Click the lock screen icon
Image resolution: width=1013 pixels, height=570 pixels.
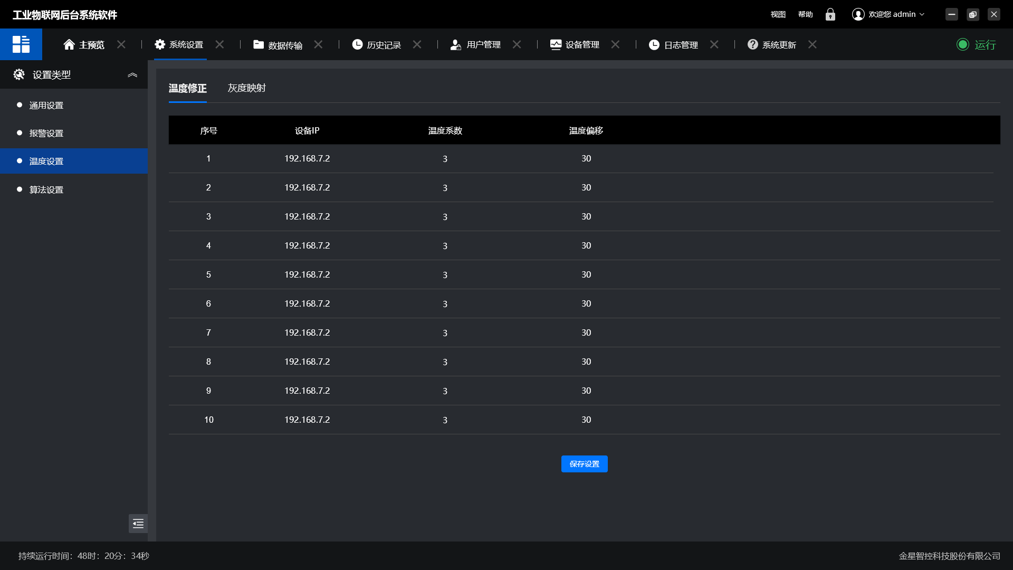[830, 14]
